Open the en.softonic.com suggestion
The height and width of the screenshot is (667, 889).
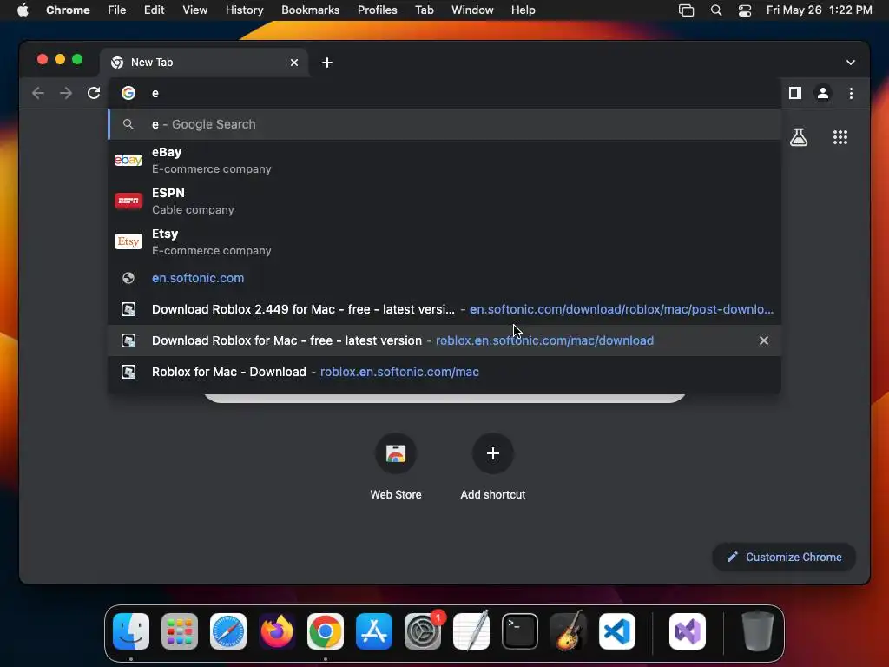tap(444, 278)
